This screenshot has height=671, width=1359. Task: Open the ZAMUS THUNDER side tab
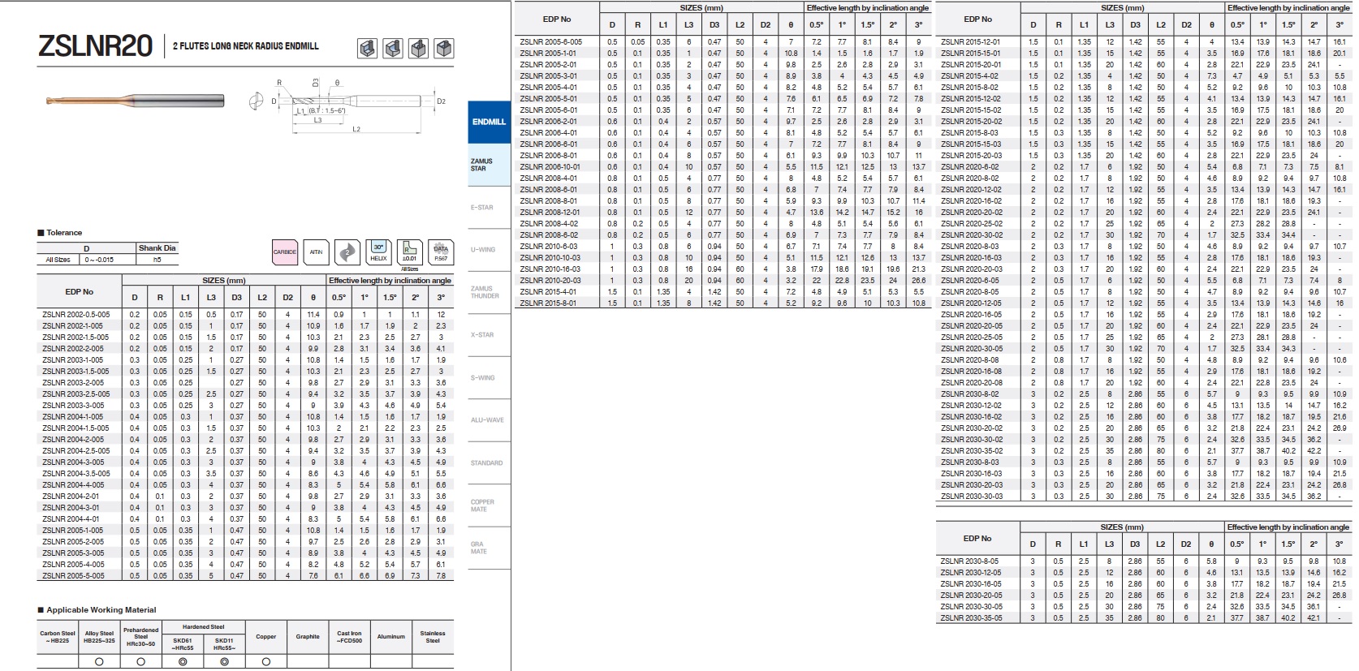point(489,292)
